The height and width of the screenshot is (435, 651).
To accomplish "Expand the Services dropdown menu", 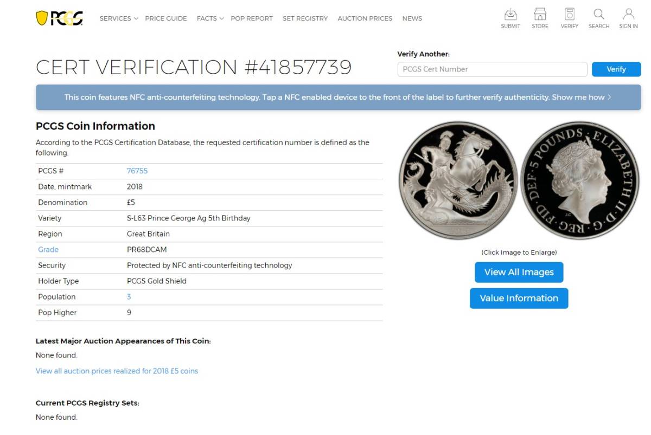I will [118, 18].
